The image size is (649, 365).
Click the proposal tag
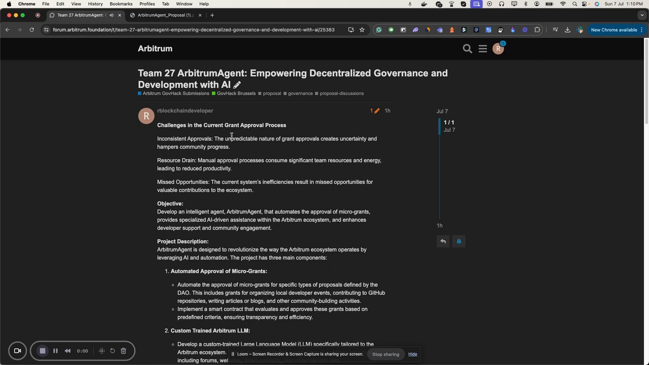coord(269,93)
